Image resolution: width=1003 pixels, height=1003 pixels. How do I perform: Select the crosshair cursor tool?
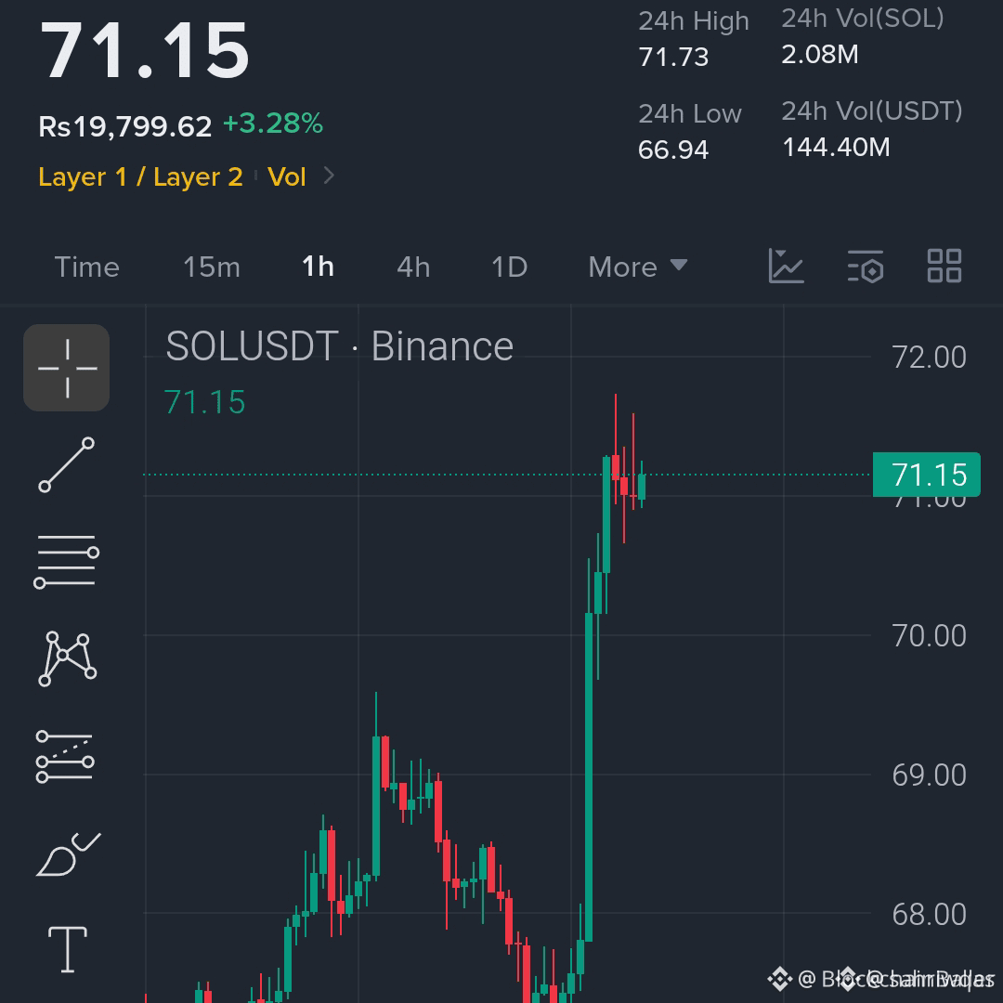coord(67,368)
